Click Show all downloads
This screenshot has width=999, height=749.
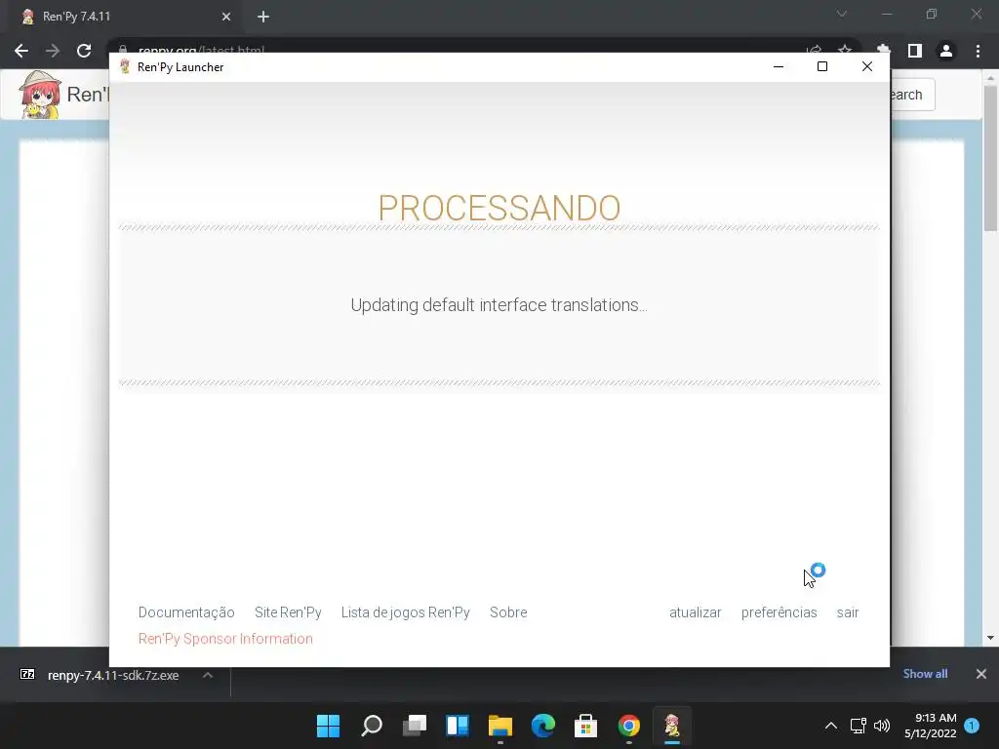[x=925, y=674]
